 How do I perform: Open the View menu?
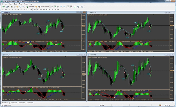tap(6, 4)
